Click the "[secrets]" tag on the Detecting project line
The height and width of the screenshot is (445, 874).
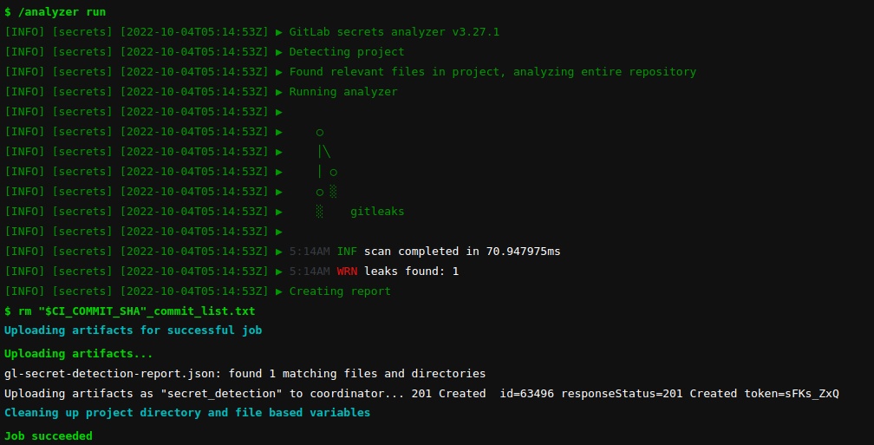tap(82, 52)
